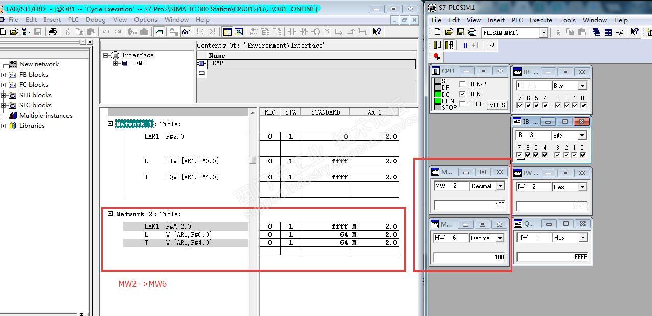Click QW 6 value field showing FFFF

[x=552, y=257]
